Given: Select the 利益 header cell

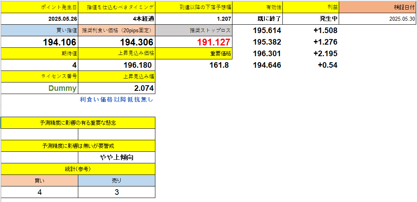Looking at the screenshot, I should point(311,7).
